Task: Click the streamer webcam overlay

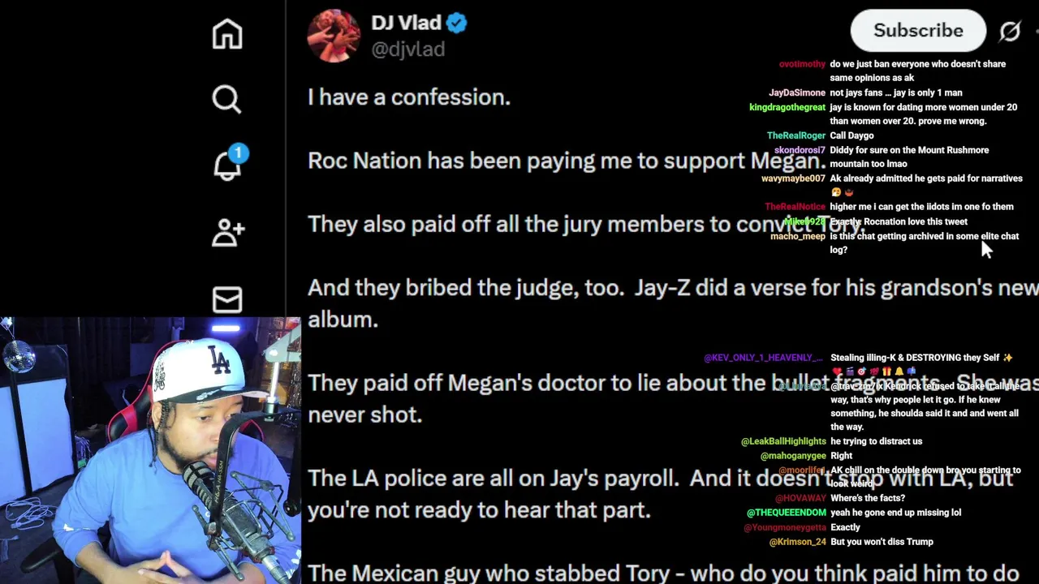Action: pyautogui.click(x=150, y=450)
